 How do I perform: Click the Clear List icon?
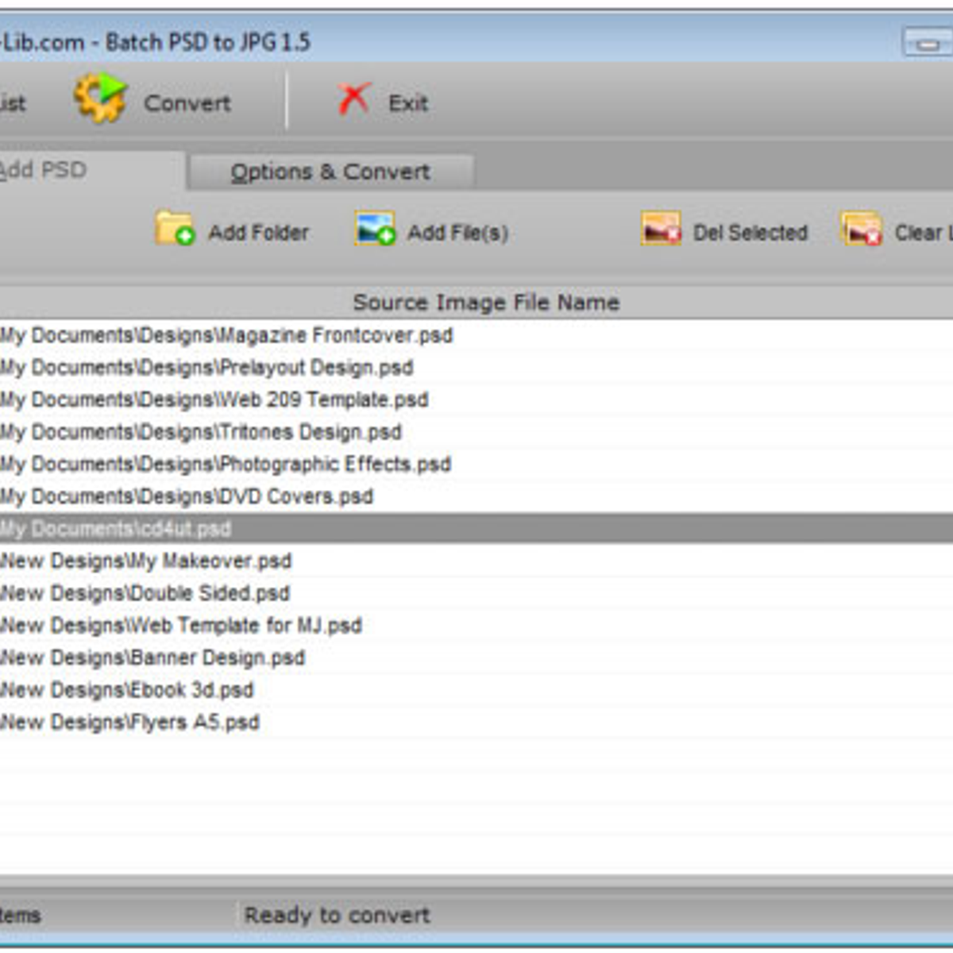click(x=861, y=230)
